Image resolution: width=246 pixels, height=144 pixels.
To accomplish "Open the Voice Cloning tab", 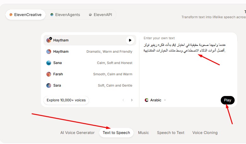I will (205, 133).
